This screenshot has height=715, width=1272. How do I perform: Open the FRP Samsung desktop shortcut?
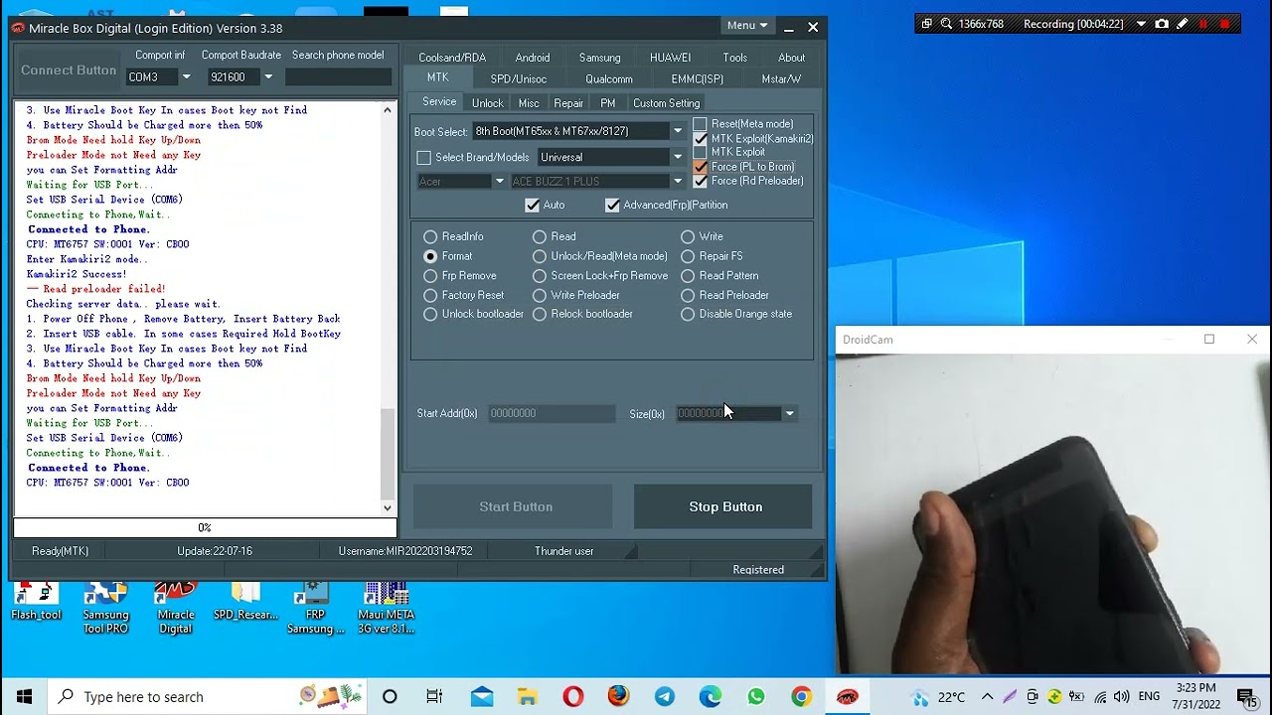coord(315,608)
